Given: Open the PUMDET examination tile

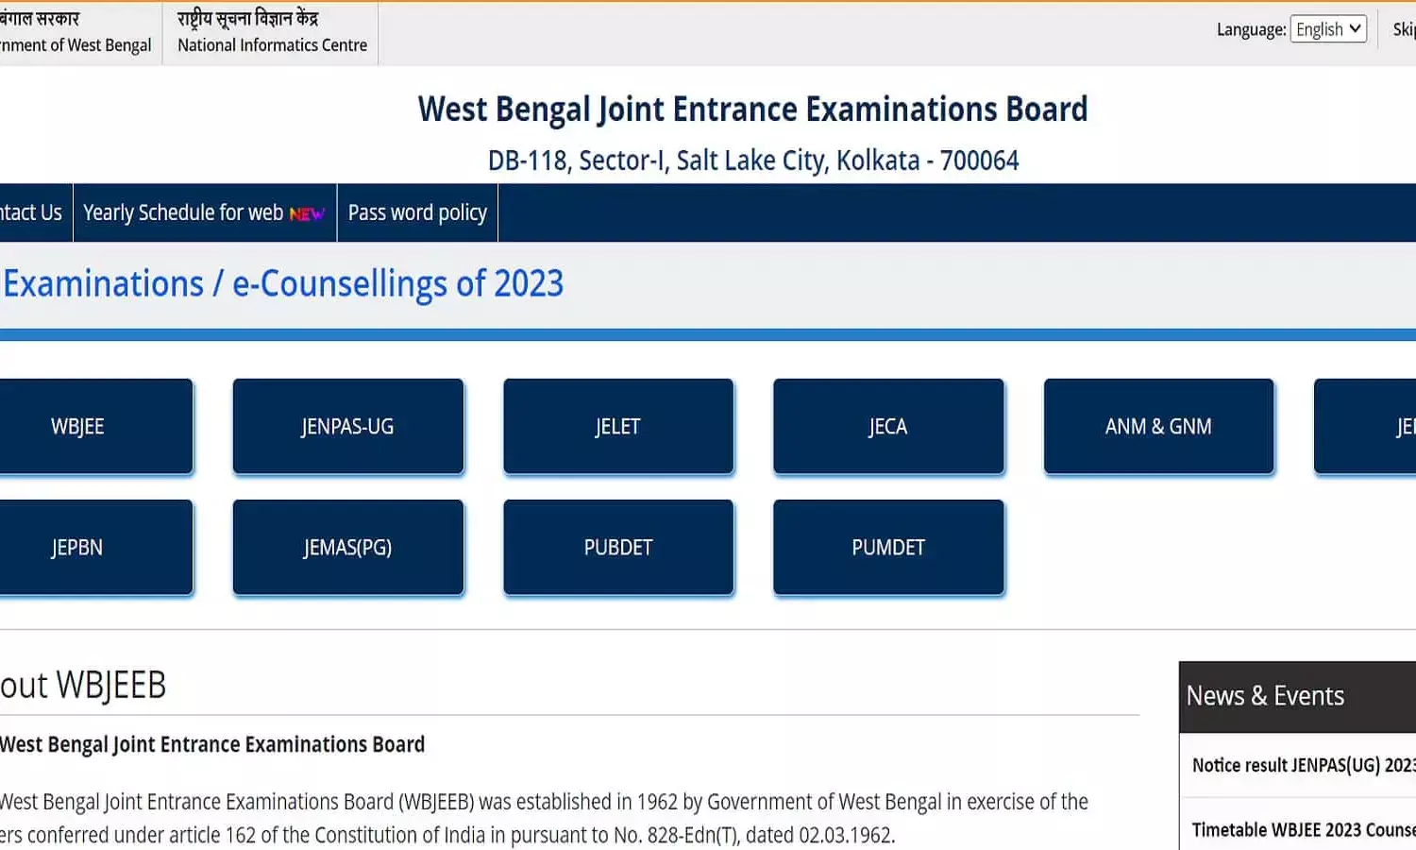Looking at the screenshot, I should point(888,548).
